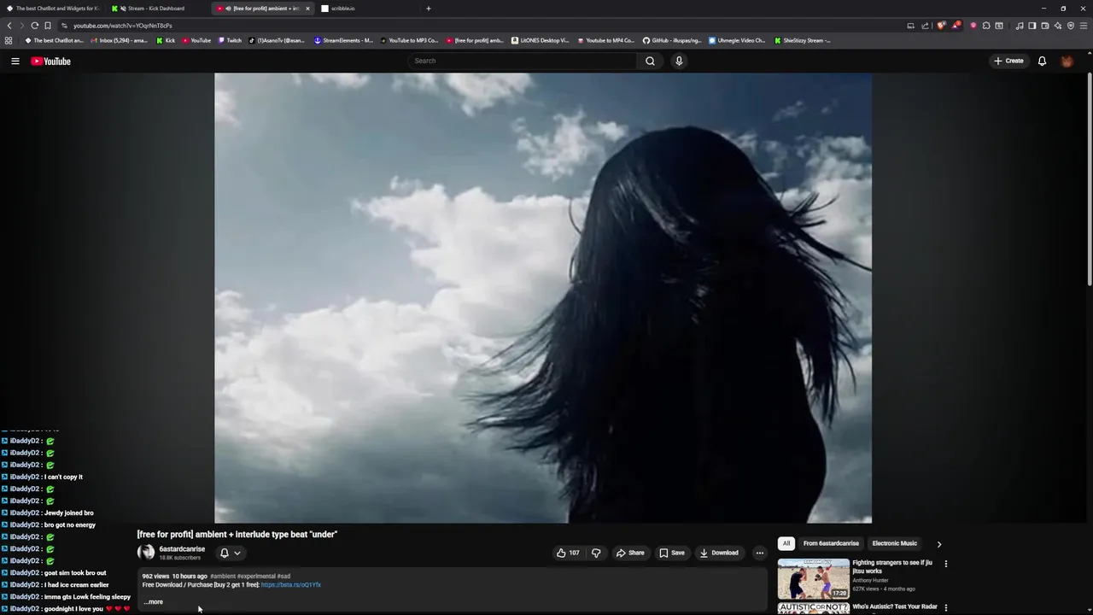Open the Twitch bookmark

[230, 40]
